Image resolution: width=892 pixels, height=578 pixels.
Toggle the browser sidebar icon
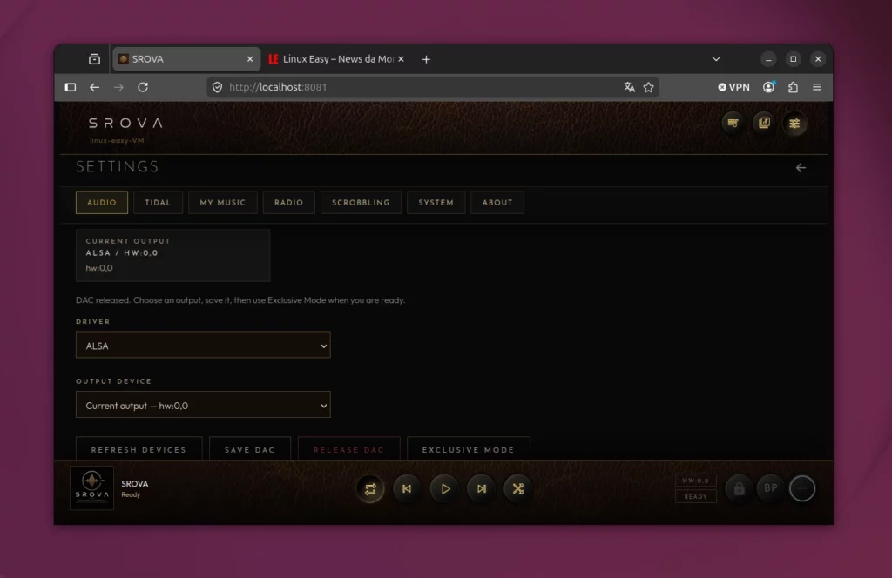[71, 87]
